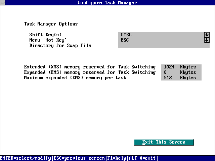Click the Menu 'Hot Key' option label
The height and width of the screenshot is (161, 215).
click(48, 40)
